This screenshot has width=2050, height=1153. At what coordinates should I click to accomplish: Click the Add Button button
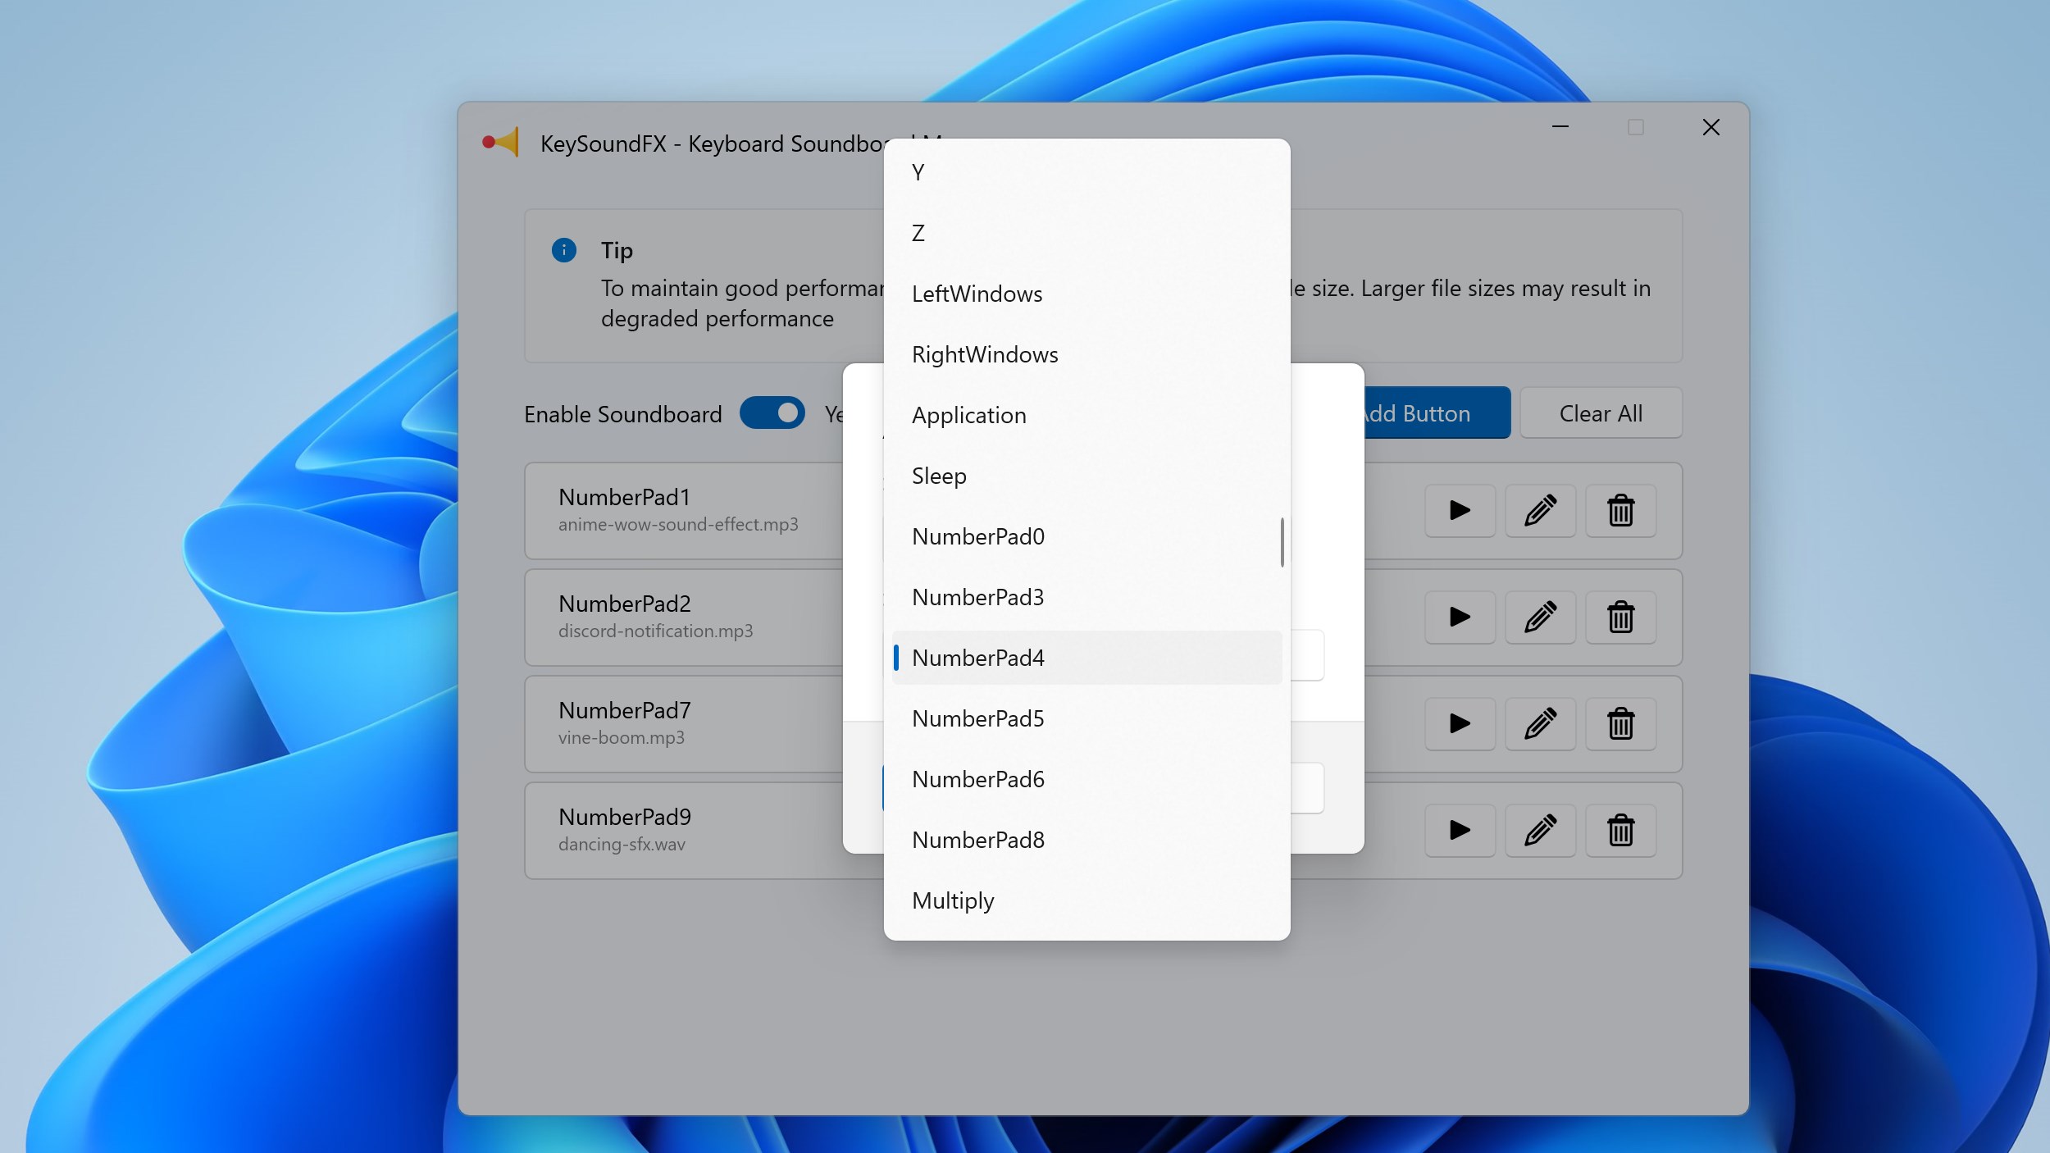[1437, 413]
